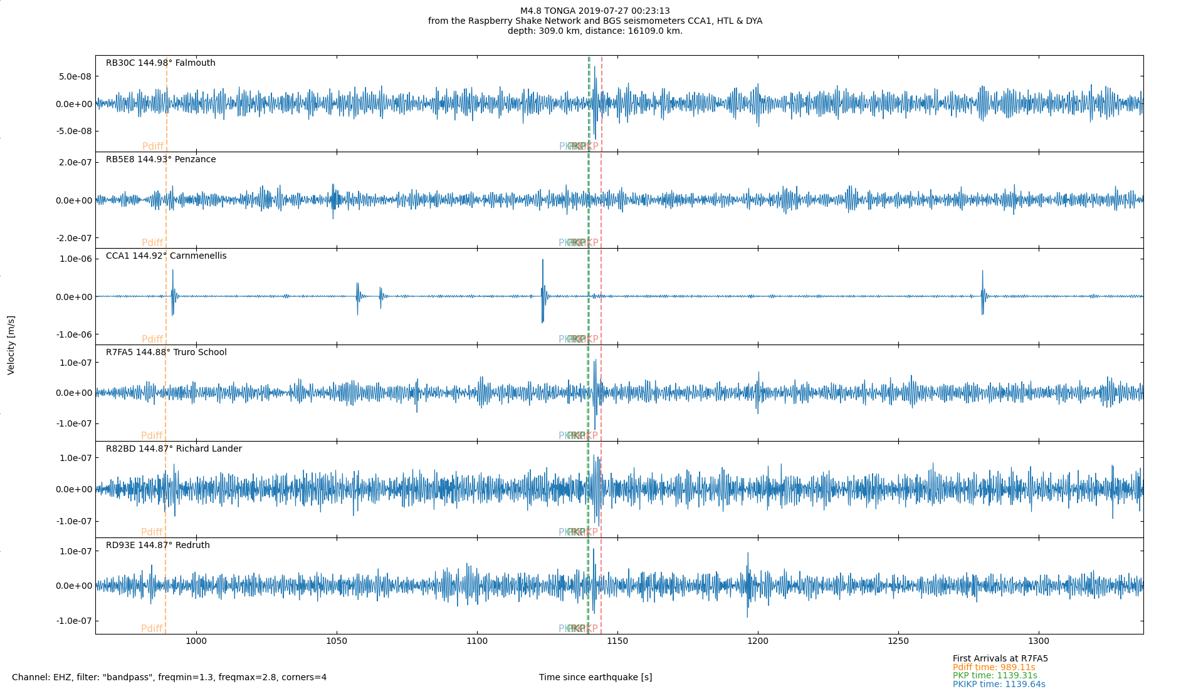Click the "1.0e-07" y-tick in Redruth panel

(x=75, y=551)
